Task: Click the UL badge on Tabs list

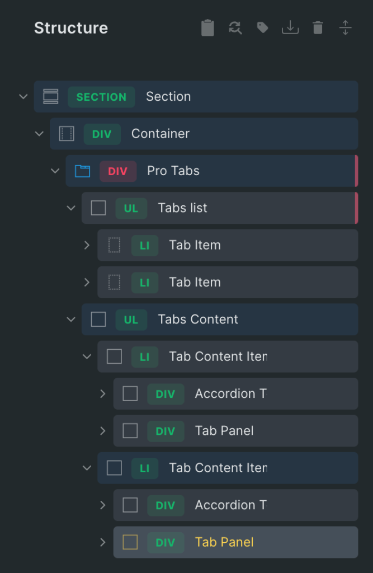Action: pos(131,208)
